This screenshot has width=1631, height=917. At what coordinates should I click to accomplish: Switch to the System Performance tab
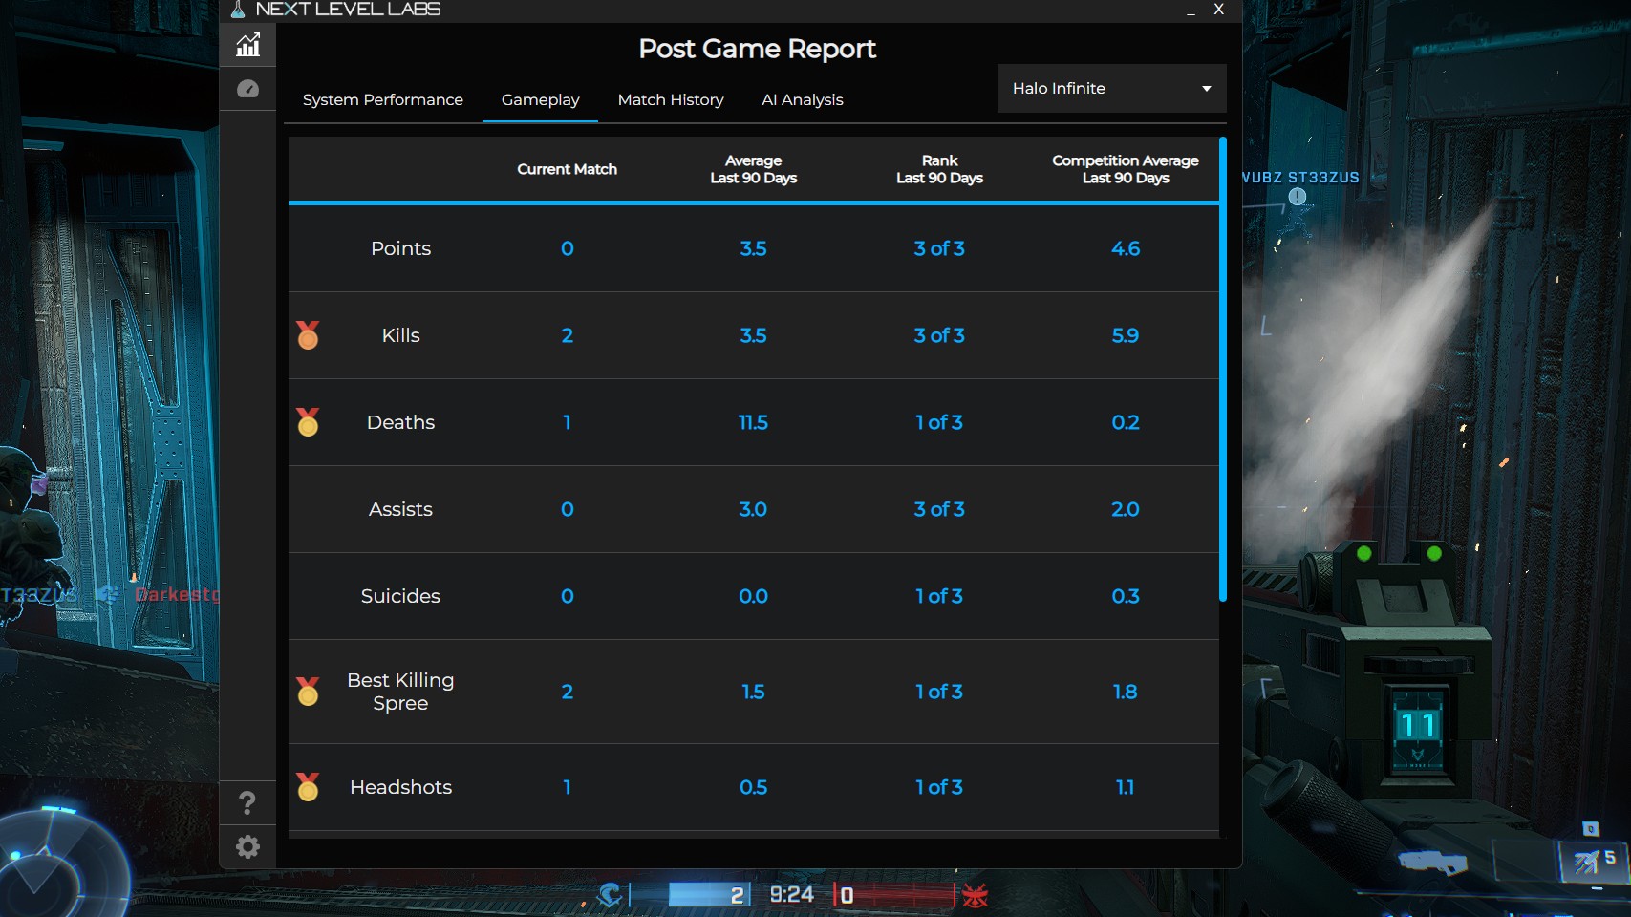[382, 99]
